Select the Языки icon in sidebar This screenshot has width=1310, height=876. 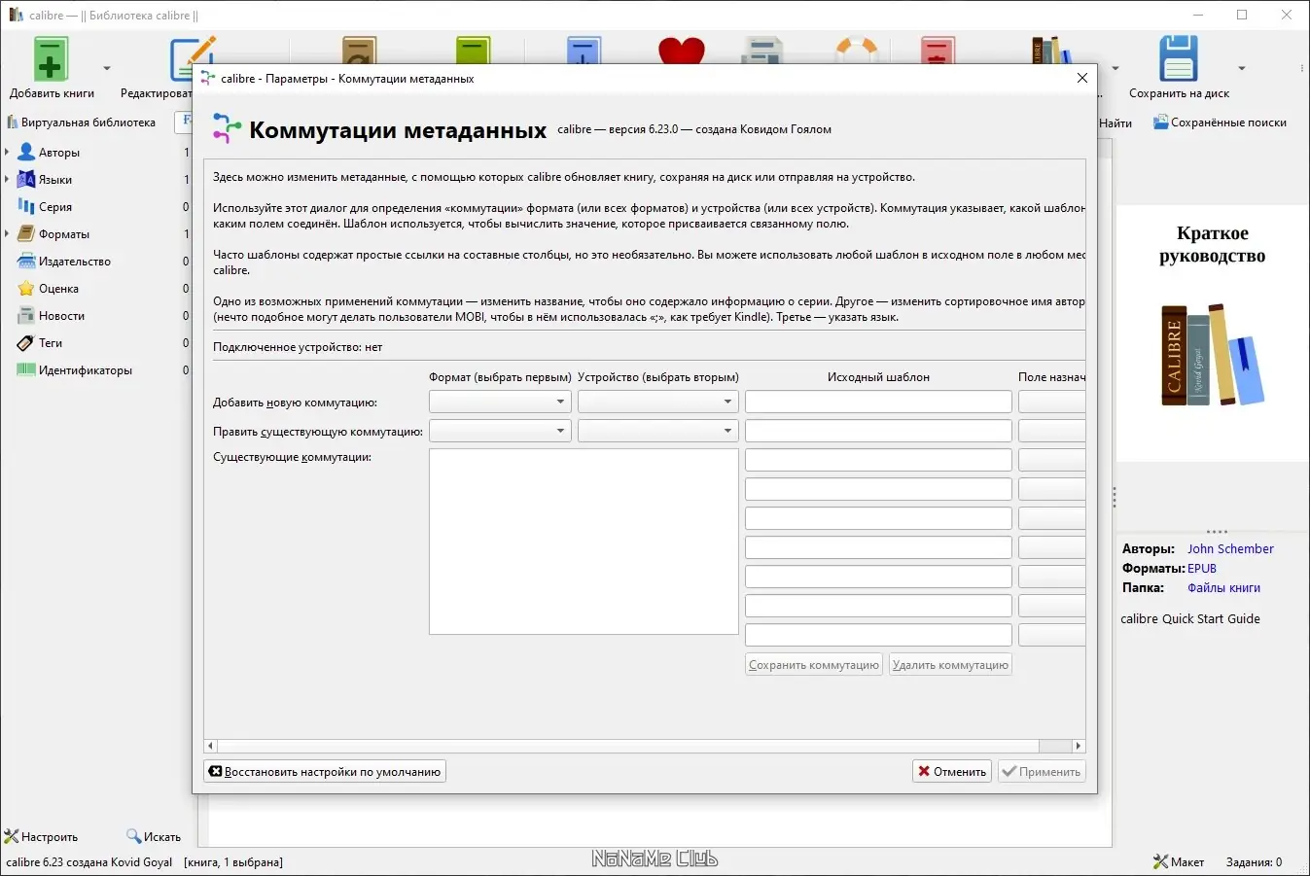coord(26,180)
